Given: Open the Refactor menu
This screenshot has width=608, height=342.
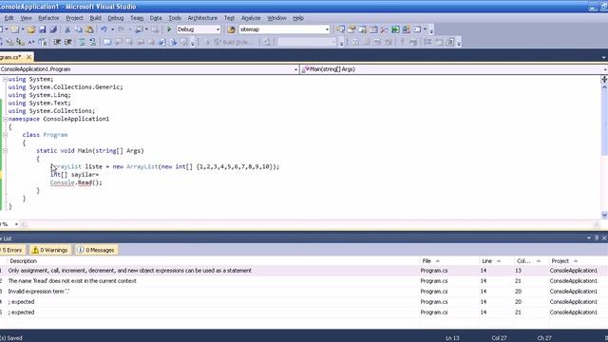Looking at the screenshot, I should (48, 18).
